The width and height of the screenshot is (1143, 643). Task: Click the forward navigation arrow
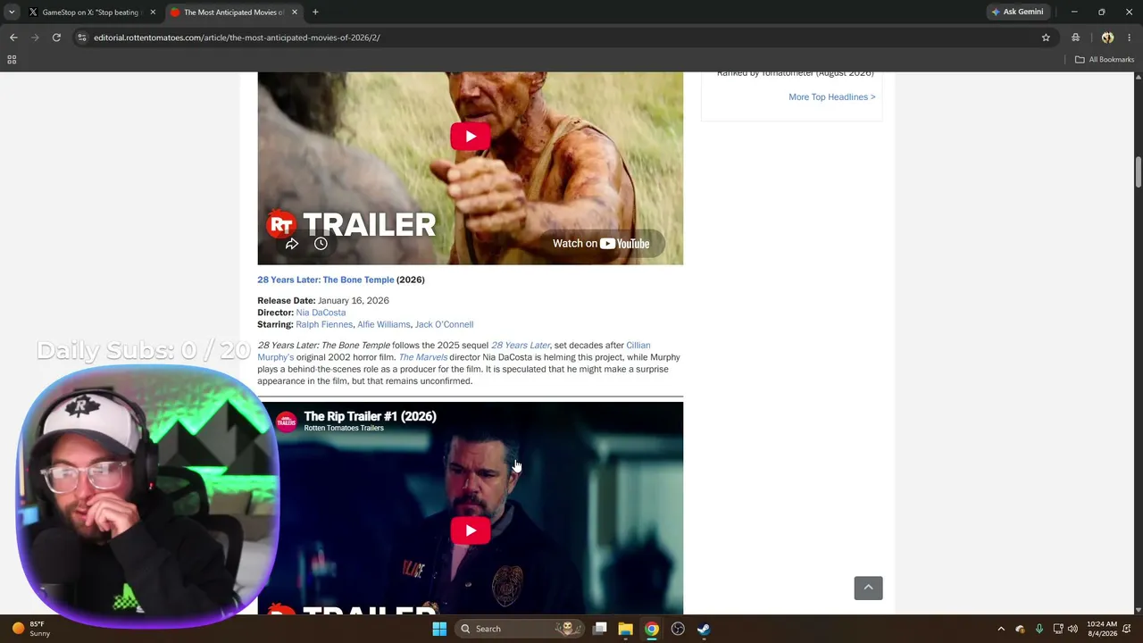pyautogui.click(x=35, y=38)
